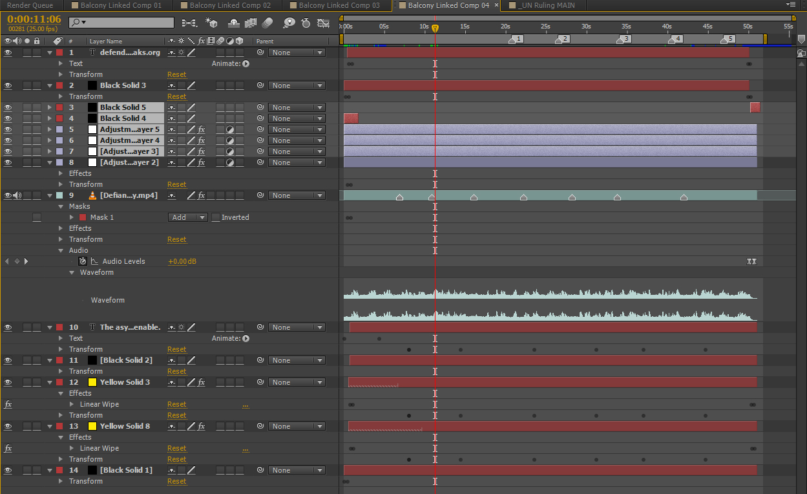
Task: Enable Frame Blending for the composition
Action: tap(251, 23)
